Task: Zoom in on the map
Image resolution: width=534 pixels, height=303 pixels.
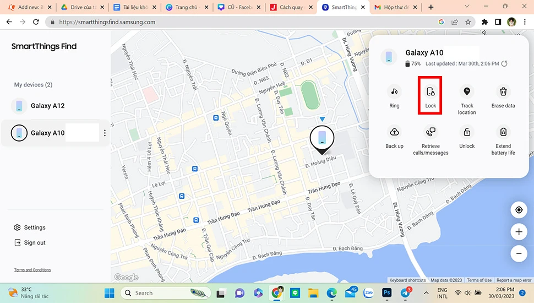Action: coord(519,232)
